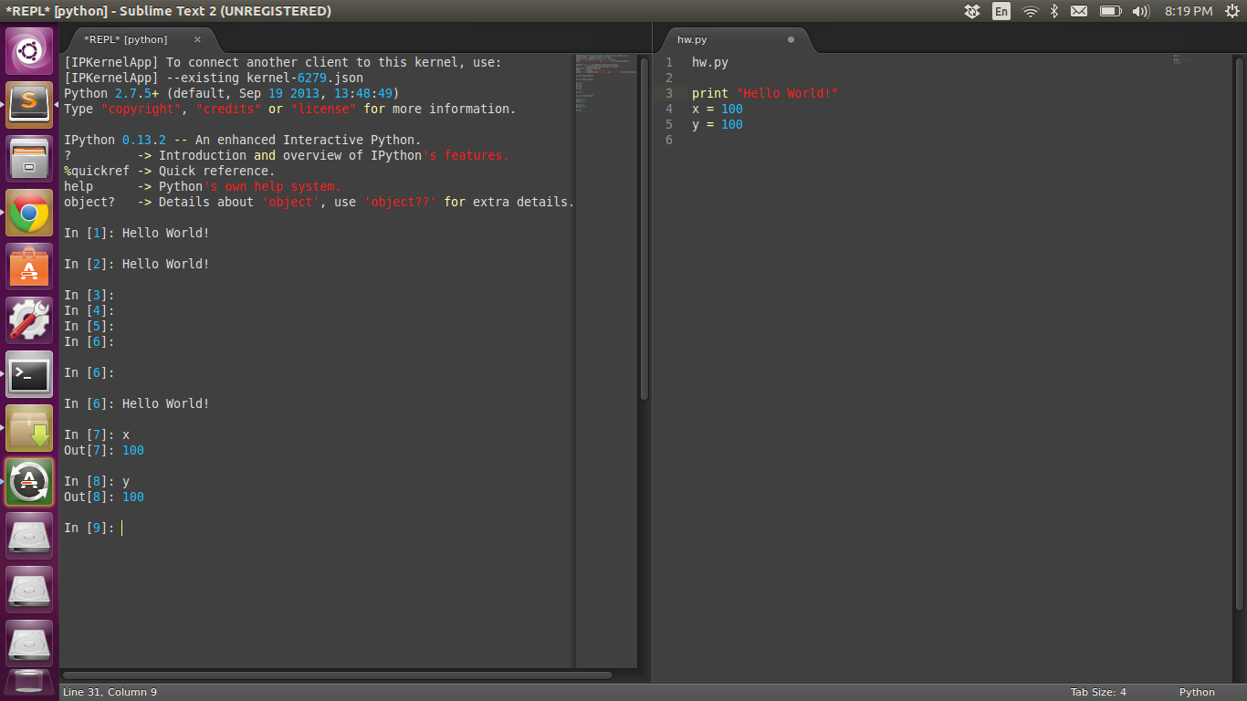Click line number 6 in hw.py gutter
1247x701 pixels.
(669, 140)
